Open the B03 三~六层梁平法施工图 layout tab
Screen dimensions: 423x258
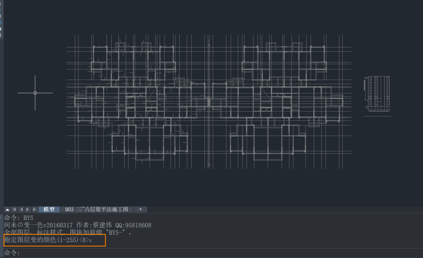(x=97, y=210)
